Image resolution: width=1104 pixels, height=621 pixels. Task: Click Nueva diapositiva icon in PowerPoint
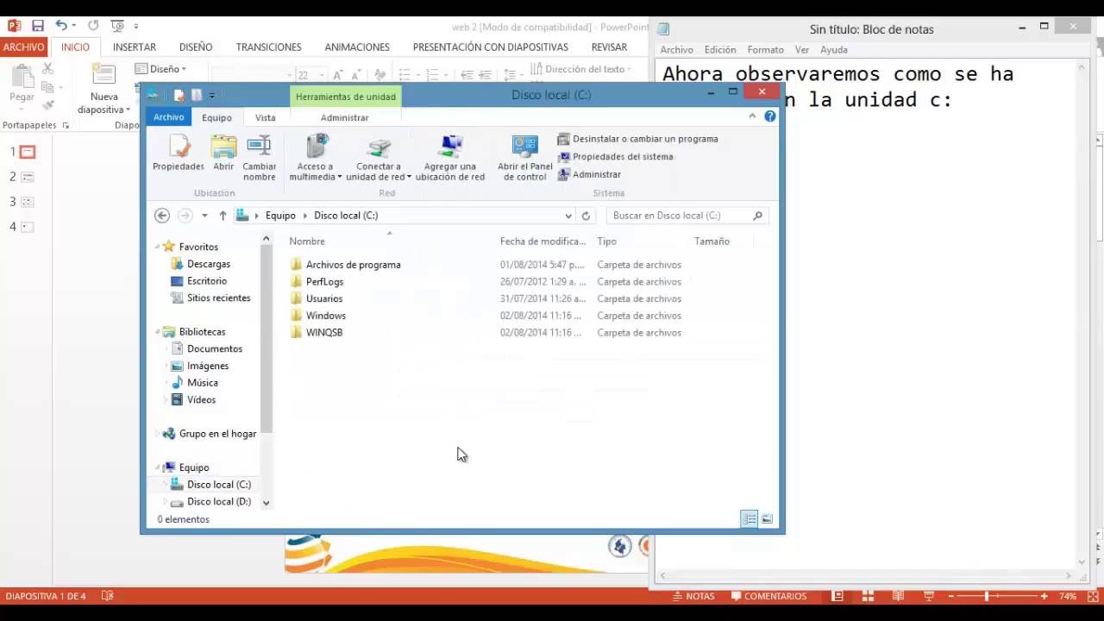(x=103, y=76)
